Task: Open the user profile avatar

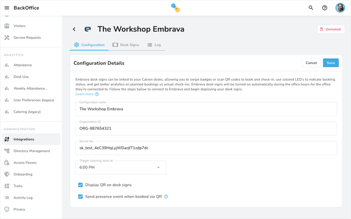Action: pos(340,8)
